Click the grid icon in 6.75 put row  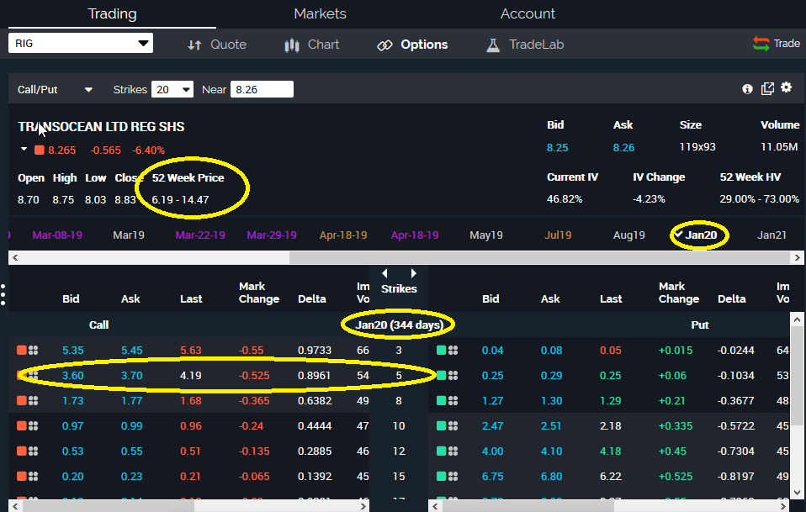coord(453,476)
